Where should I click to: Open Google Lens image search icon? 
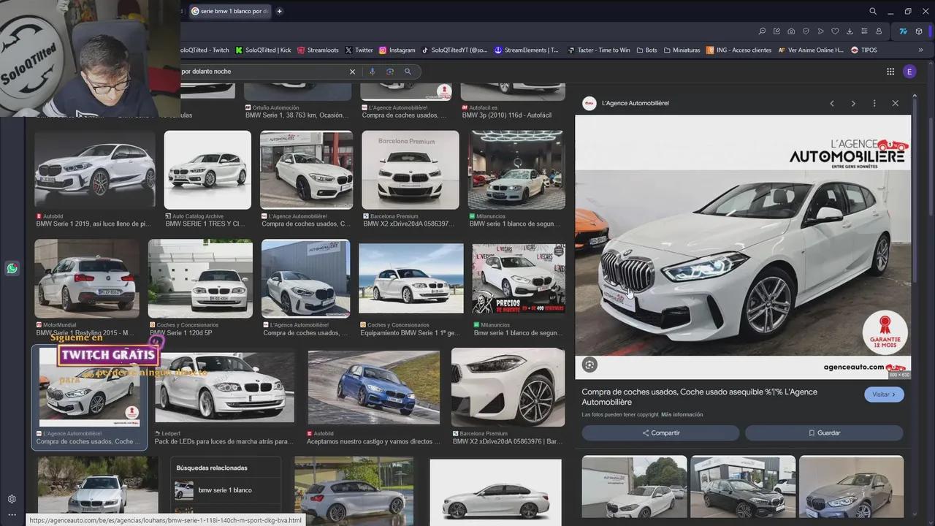click(x=390, y=72)
